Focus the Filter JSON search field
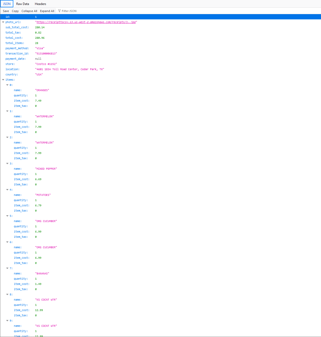 click(x=69, y=11)
